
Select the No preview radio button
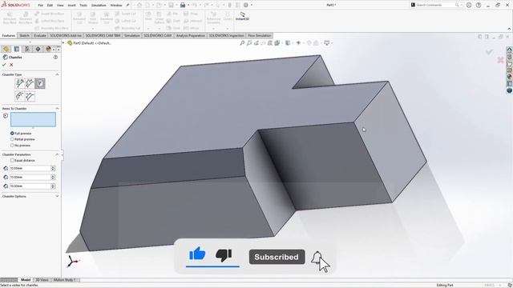coord(12,145)
